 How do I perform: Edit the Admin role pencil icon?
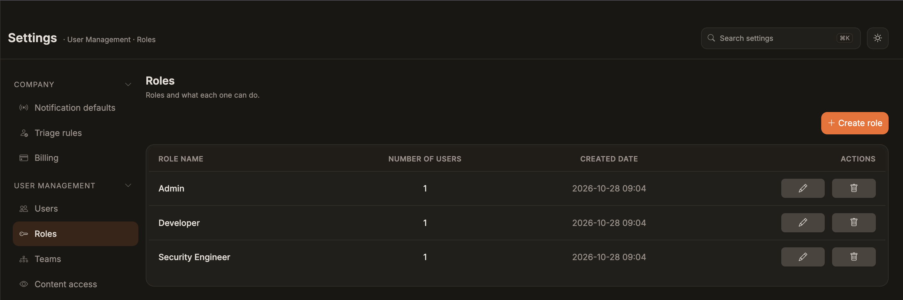click(x=803, y=188)
